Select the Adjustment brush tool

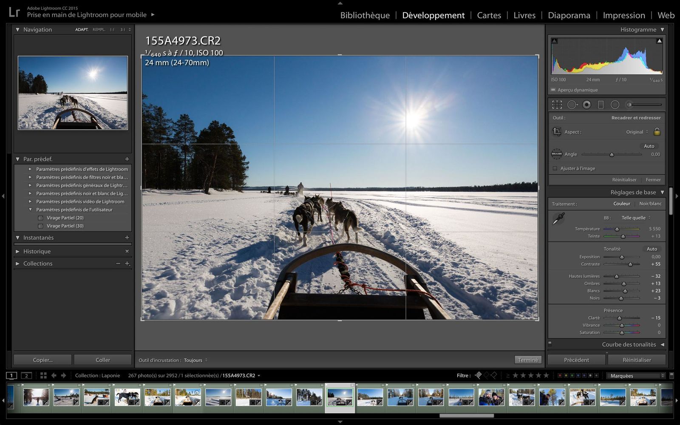(x=630, y=105)
